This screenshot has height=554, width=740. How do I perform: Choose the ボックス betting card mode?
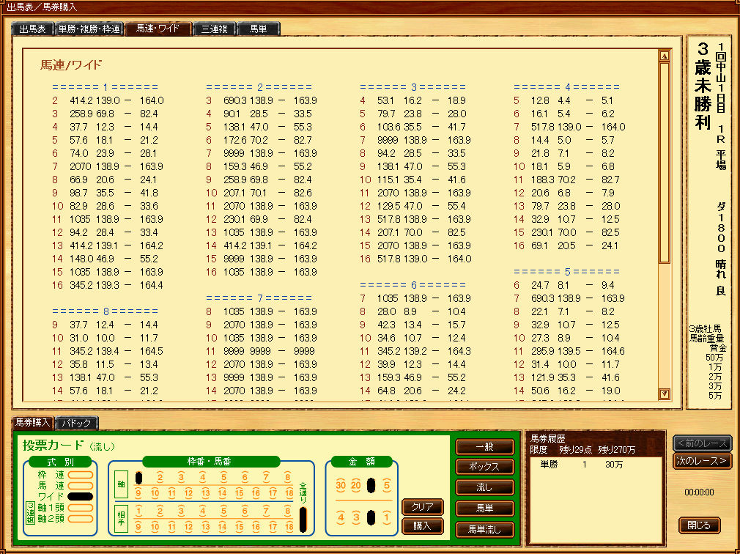click(x=484, y=467)
